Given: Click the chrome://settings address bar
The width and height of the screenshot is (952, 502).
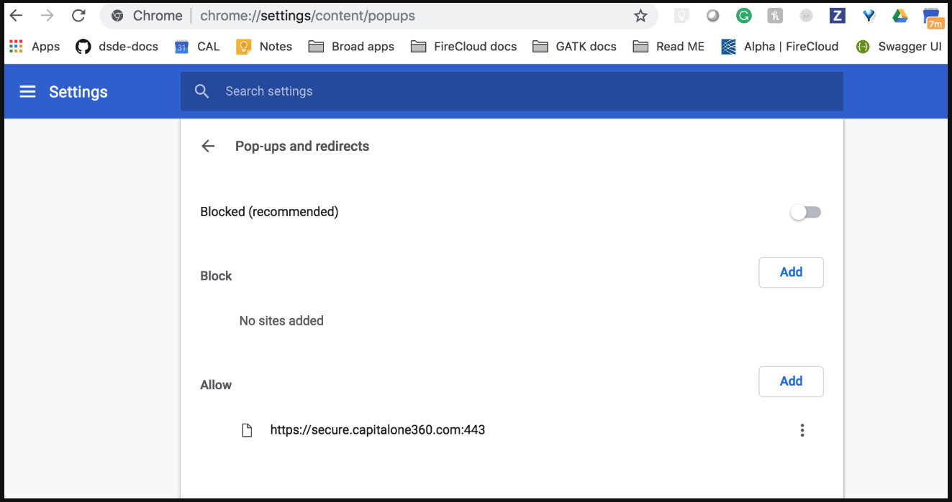Looking at the screenshot, I should [378, 16].
